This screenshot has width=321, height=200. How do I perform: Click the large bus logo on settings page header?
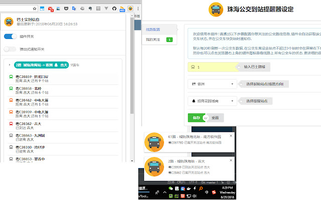point(216,9)
